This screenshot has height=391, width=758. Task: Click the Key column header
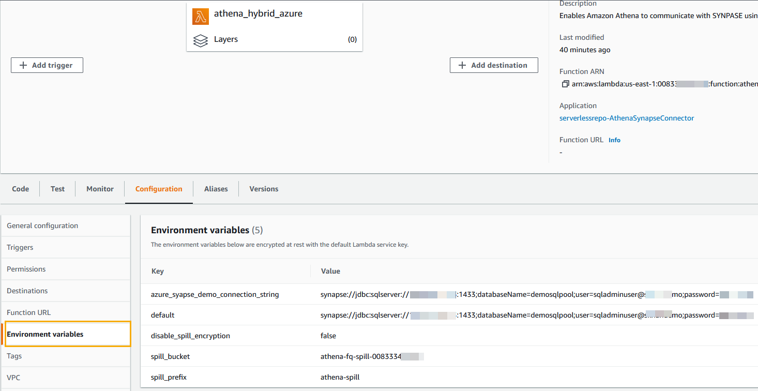coord(157,271)
